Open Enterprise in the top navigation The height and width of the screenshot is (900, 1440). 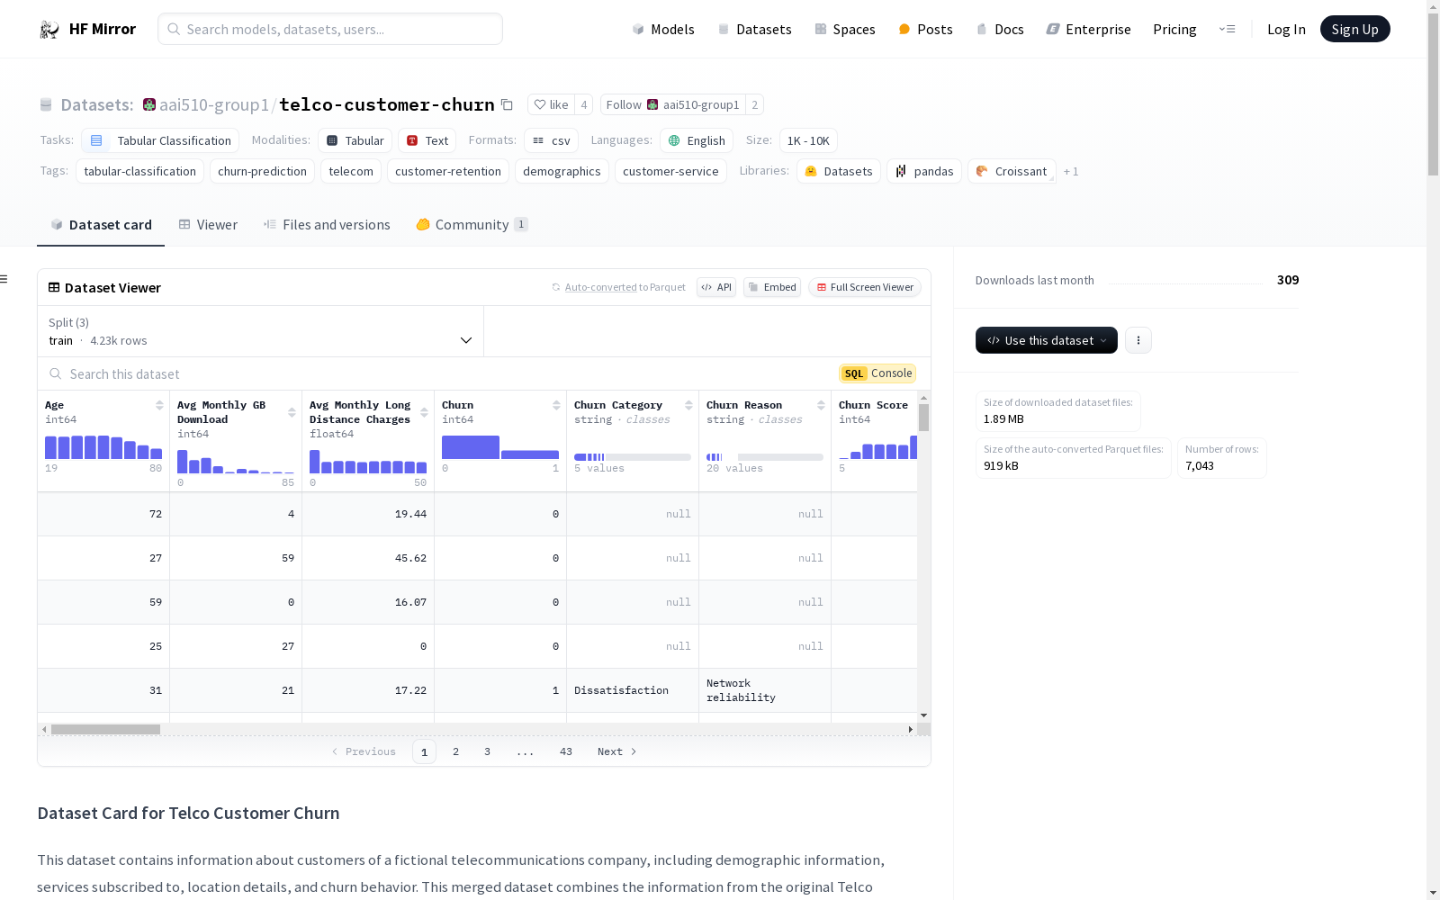click(1088, 29)
